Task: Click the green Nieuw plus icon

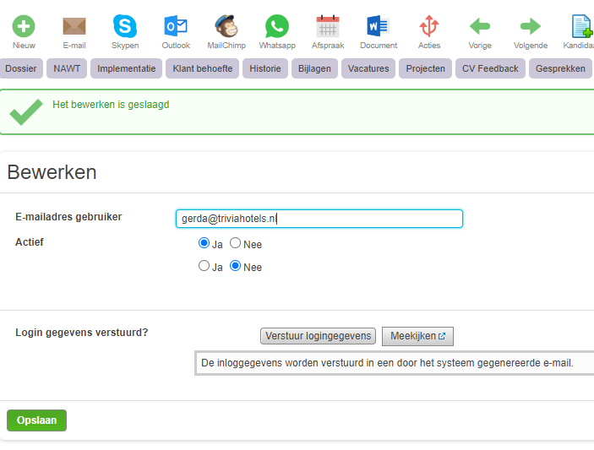Action: [24, 26]
